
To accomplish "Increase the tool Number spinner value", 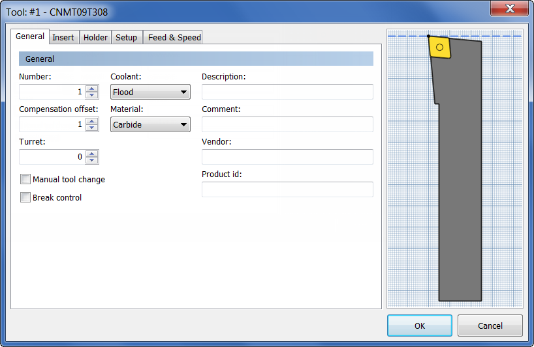I will pyautogui.click(x=91, y=89).
